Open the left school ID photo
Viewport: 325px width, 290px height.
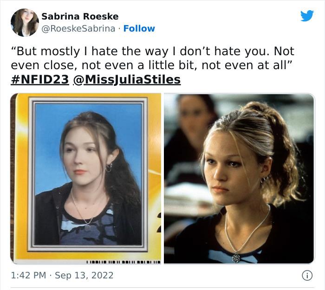[x=85, y=179]
